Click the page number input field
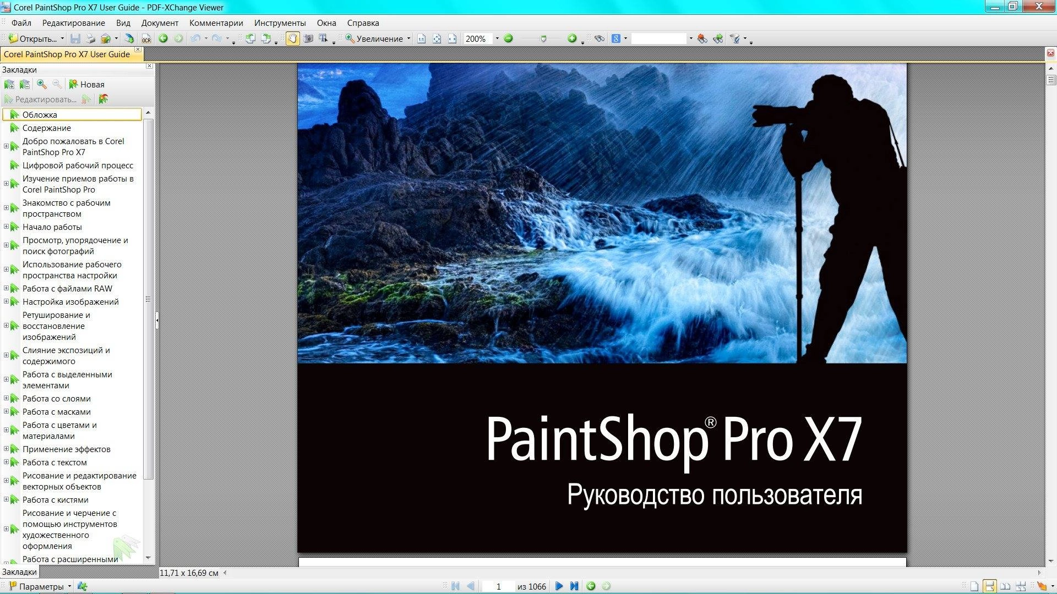 coord(498,586)
